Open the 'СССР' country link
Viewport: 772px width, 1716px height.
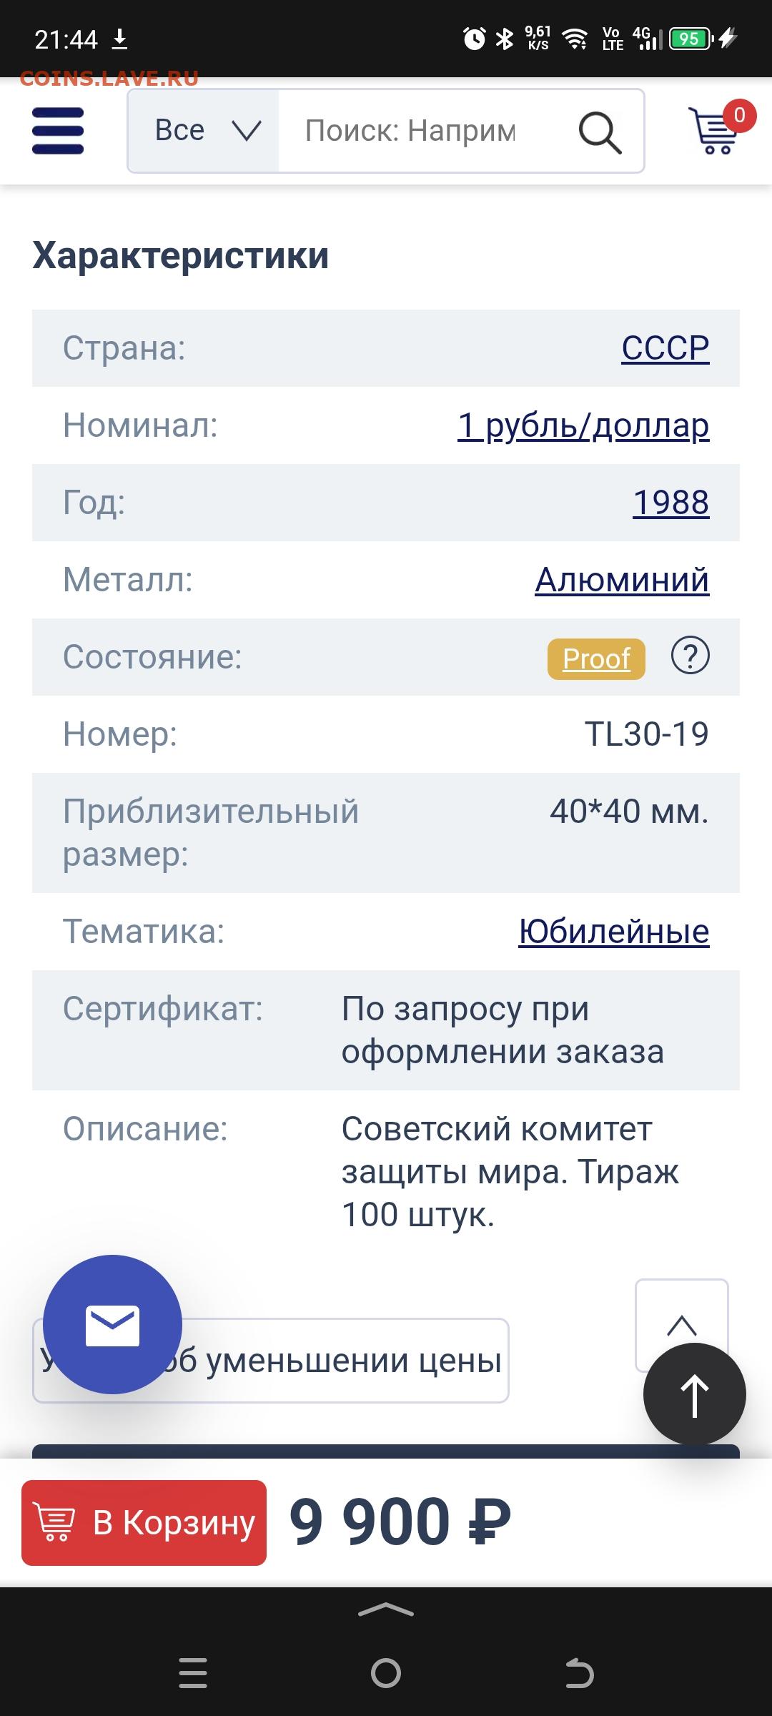(665, 348)
